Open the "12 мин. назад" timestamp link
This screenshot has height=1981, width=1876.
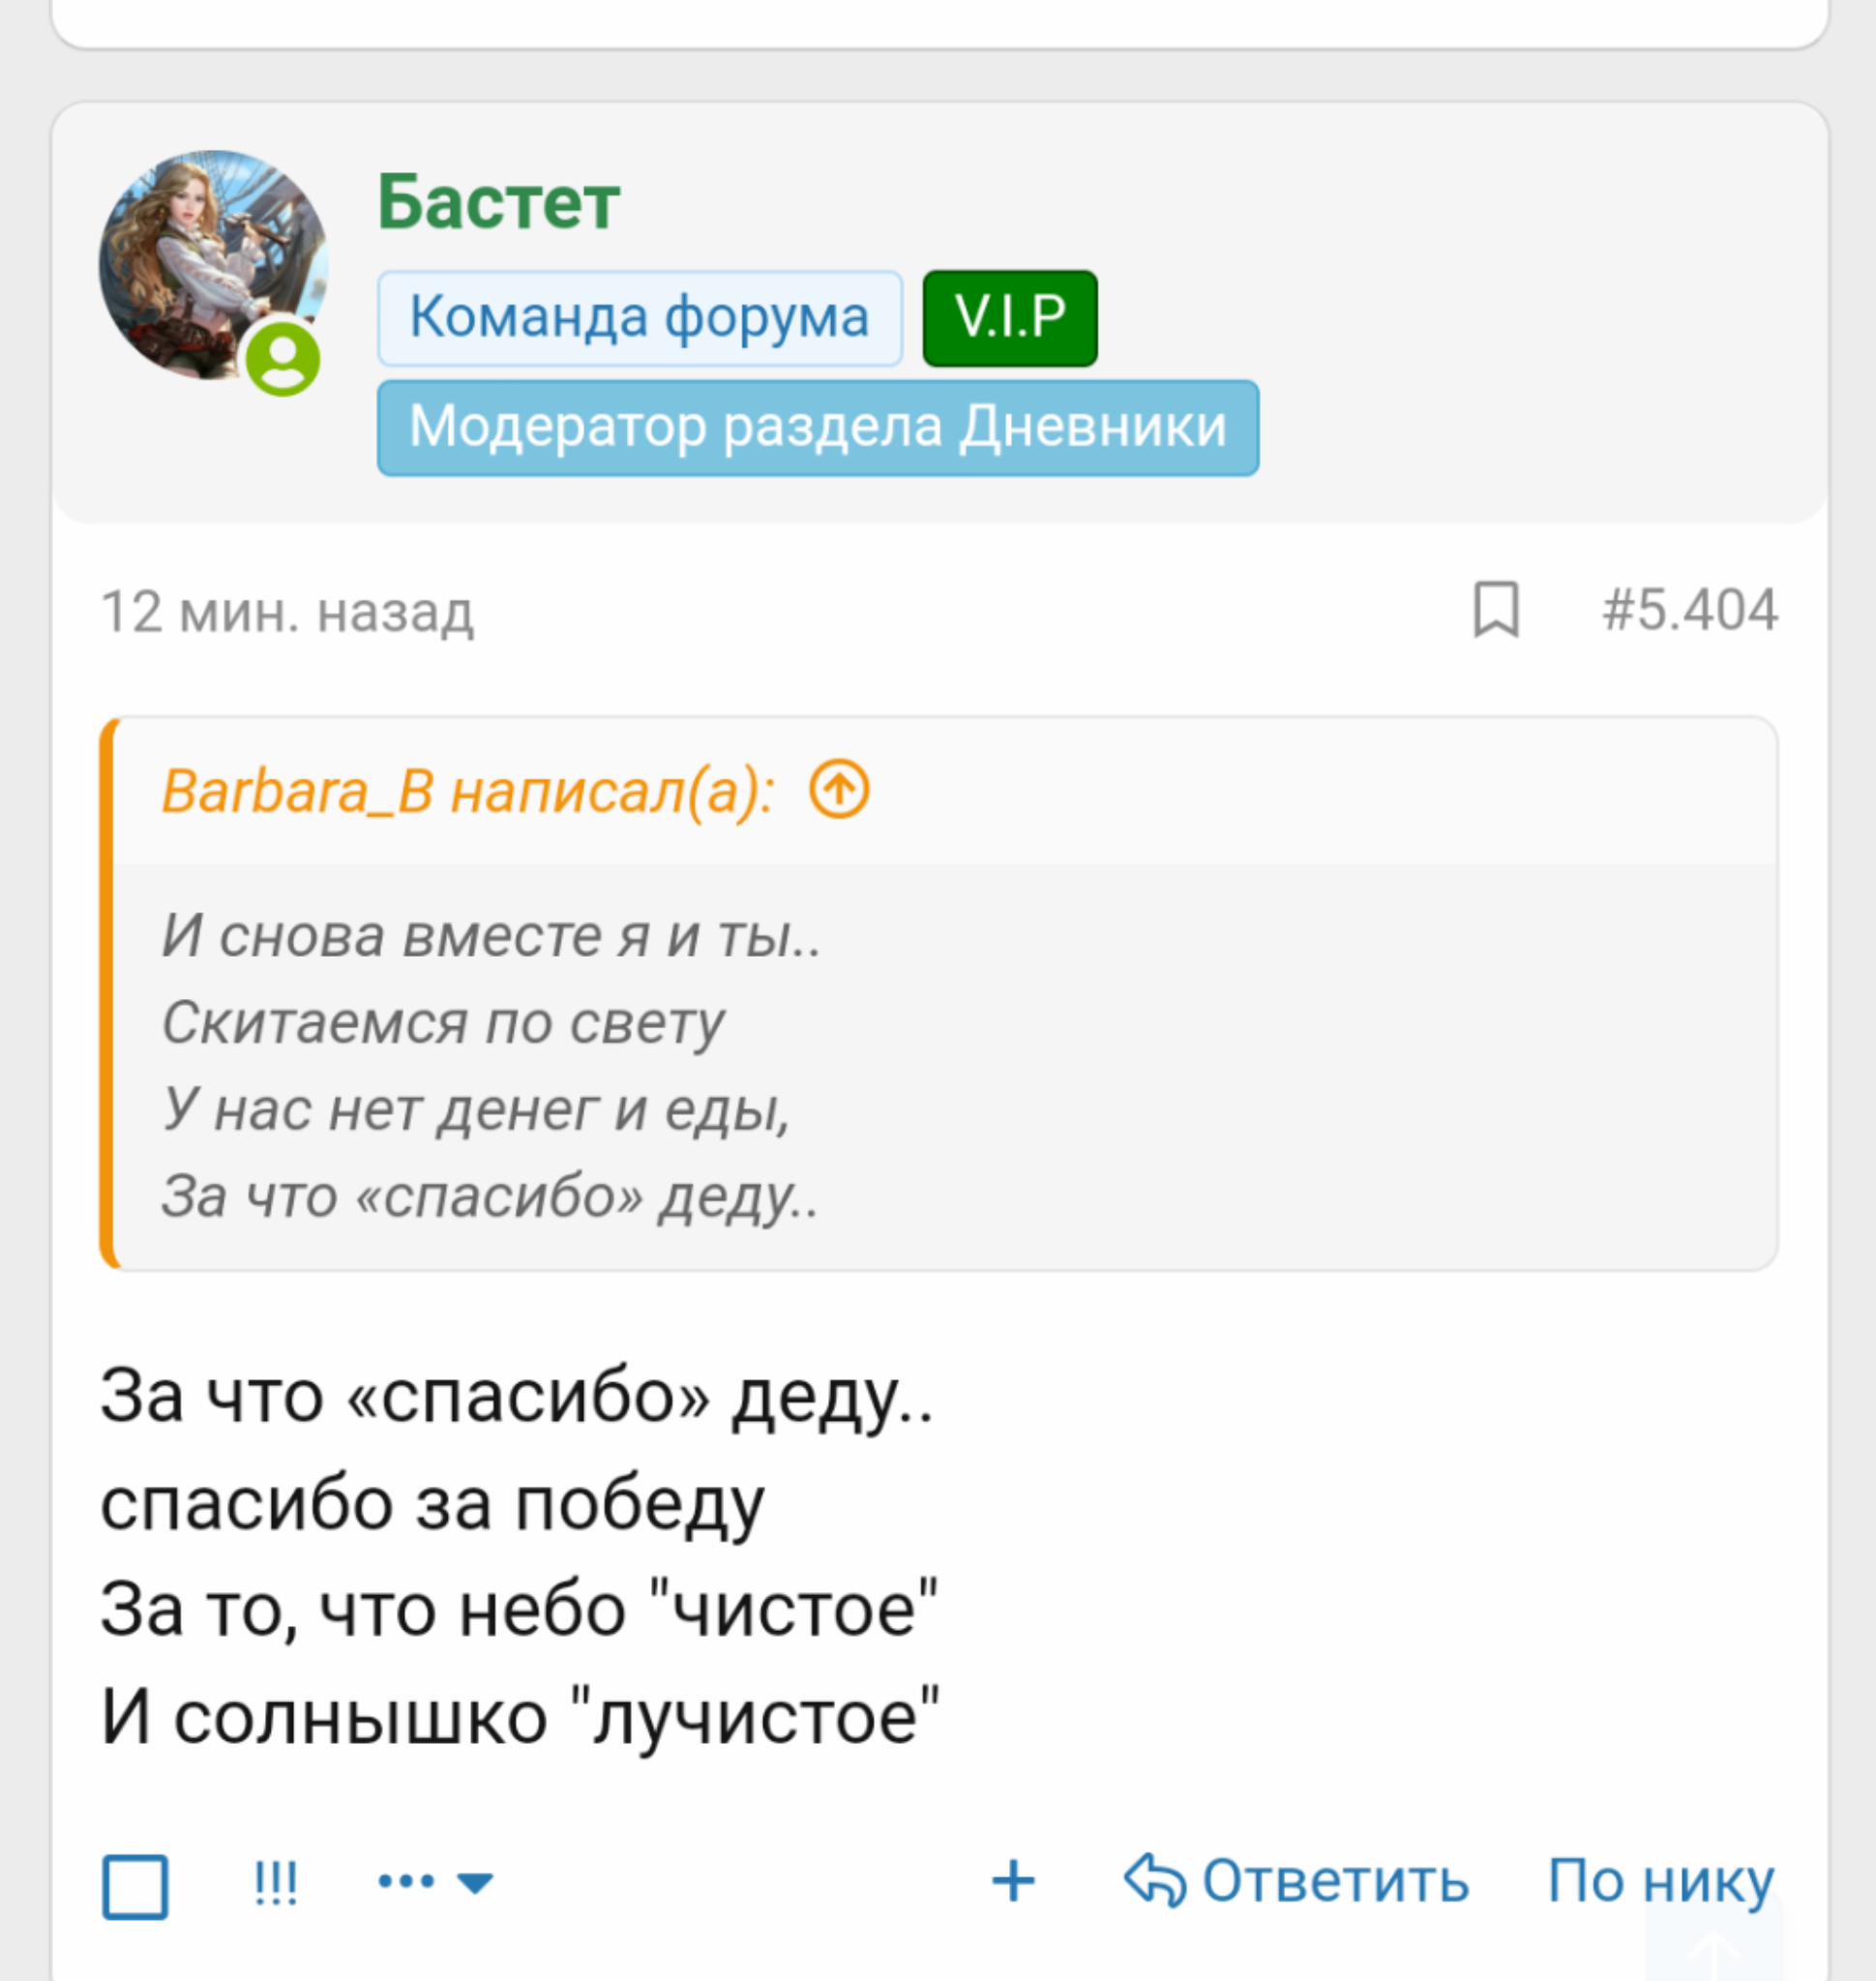coord(287,611)
